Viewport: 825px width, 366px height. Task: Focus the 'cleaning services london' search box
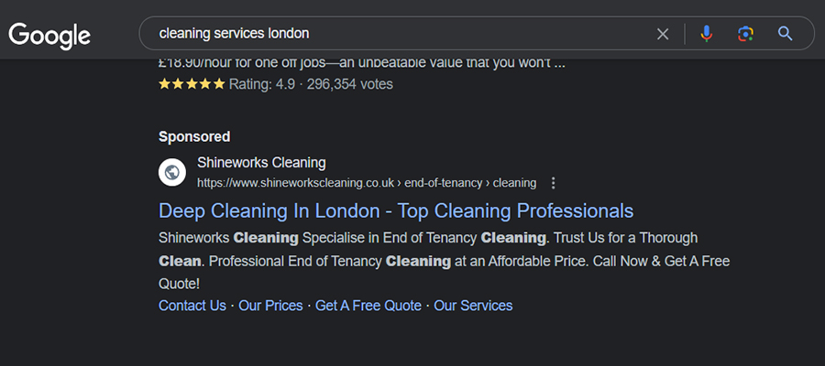click(400, 34)
